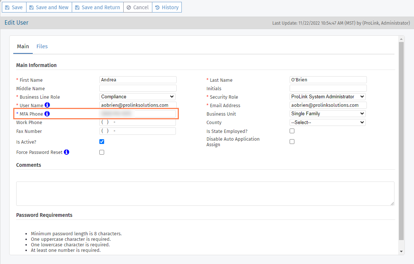The image size is (414, 264).
Task: Expand the Business Unit dropdown
Action: click(328, 114)
